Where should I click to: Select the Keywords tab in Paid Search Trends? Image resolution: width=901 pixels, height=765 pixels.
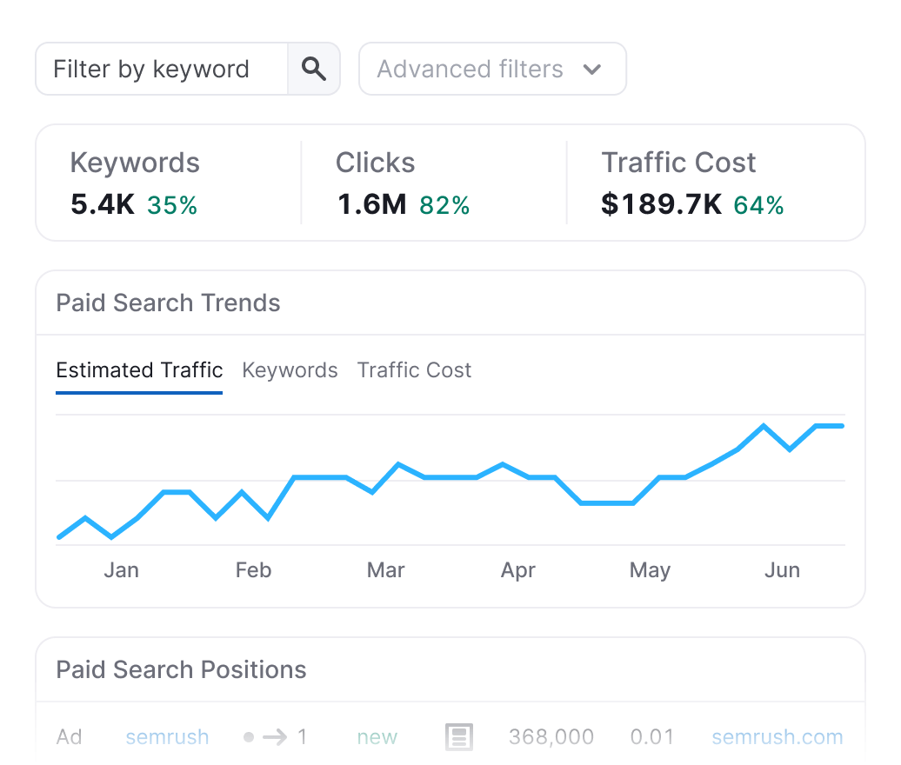coord(290,370)
